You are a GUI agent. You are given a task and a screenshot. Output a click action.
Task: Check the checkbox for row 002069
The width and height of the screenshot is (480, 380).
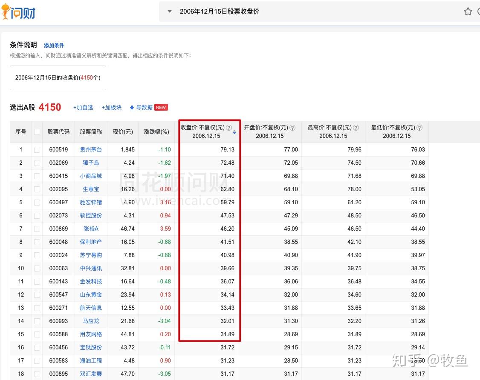(x=37, y=163)
